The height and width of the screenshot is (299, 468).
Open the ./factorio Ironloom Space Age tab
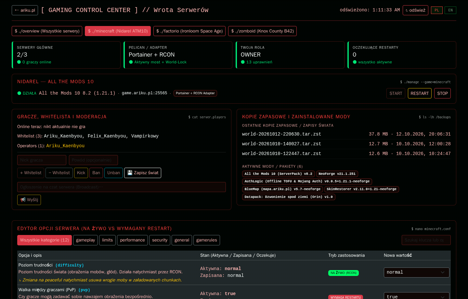(x=189, y=31)
